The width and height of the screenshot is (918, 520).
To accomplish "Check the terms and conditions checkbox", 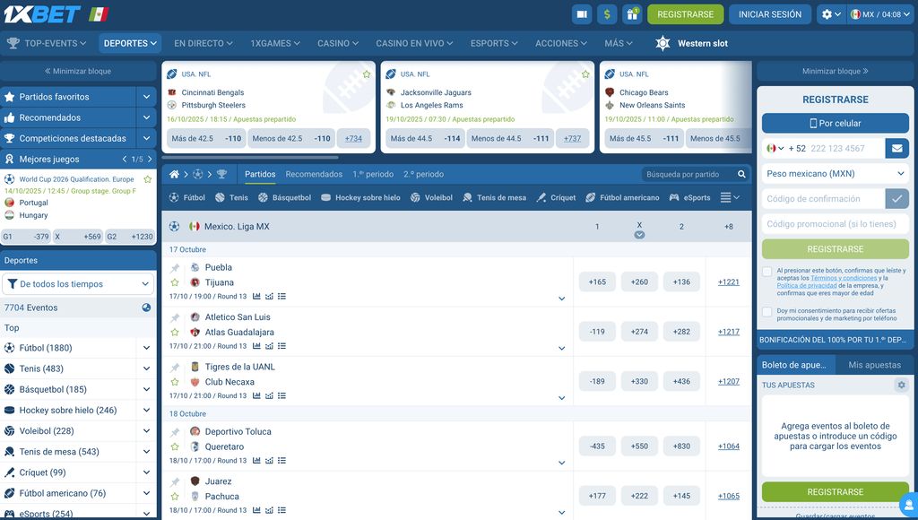I will pyautogui.click(x=767, y=272).
